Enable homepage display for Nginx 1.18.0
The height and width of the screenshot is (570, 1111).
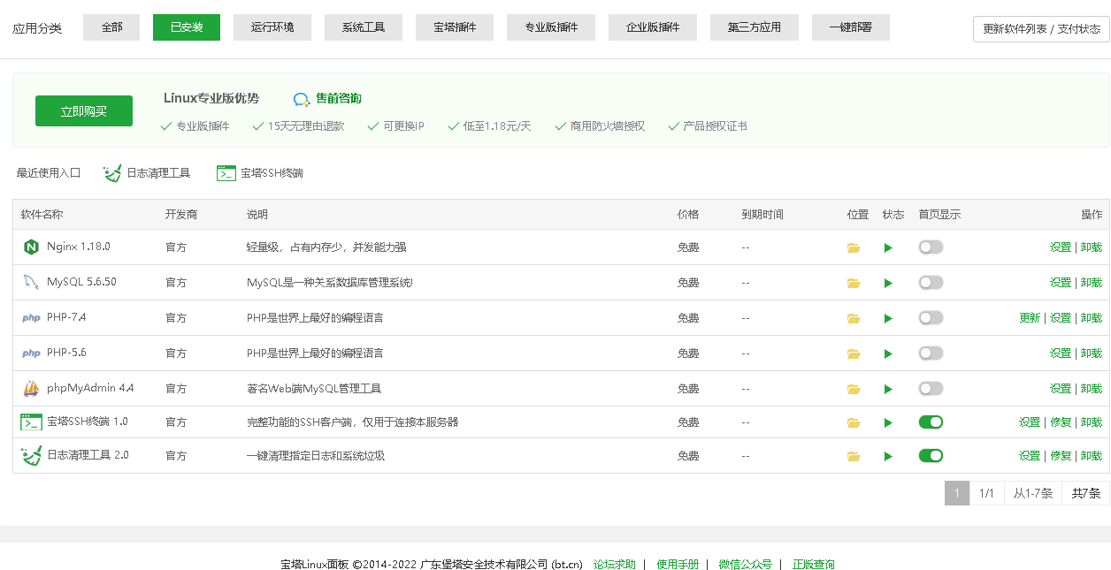931,247
